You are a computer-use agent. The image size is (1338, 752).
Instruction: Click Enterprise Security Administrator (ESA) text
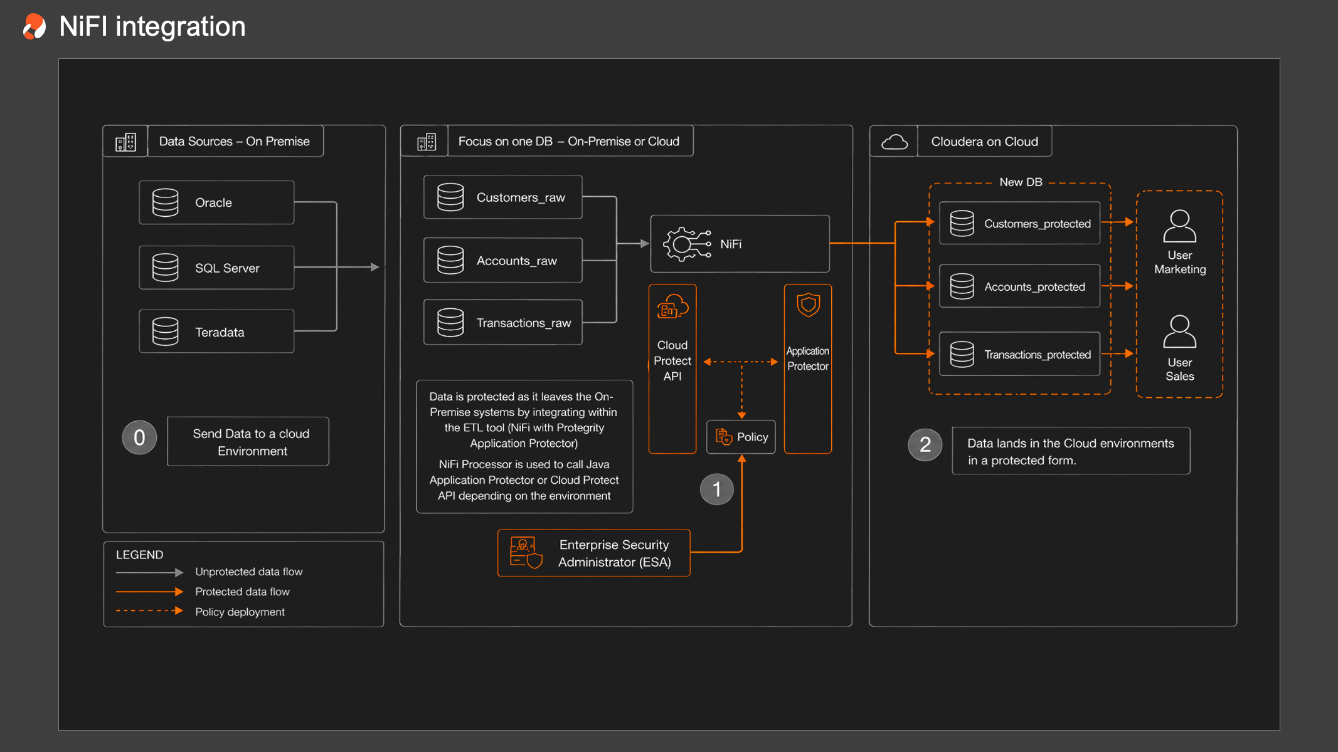[615, 553]
